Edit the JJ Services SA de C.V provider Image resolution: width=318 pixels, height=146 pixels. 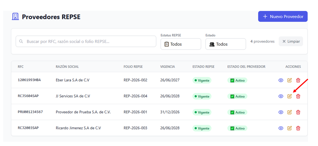click(290, 96)
